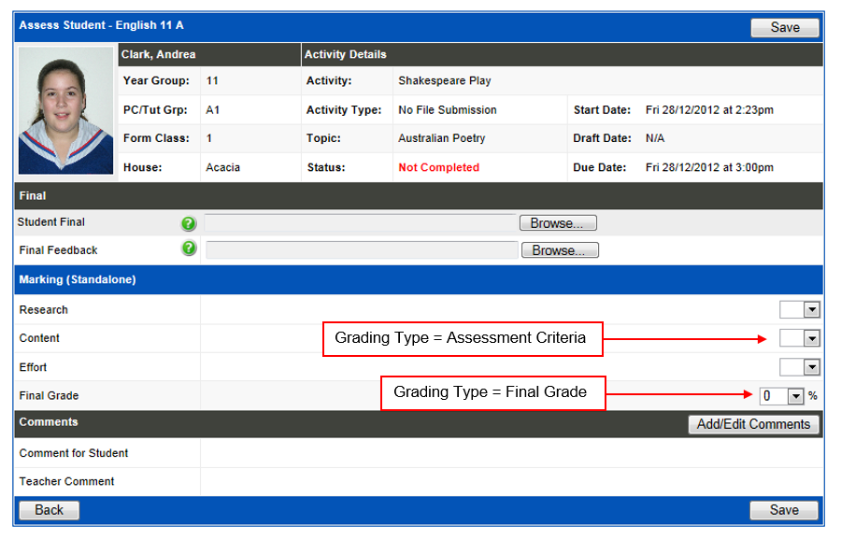Image resolution: width=841 pixels, height=540 pixels.
Task: Click Browse next to Final Feedback
Action: [x=559, y=249]
